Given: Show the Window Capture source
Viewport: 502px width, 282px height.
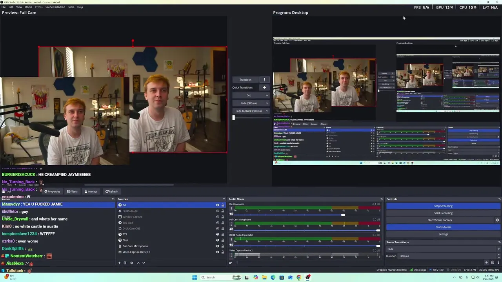Looking at the screenshot, I should pyautogui.click(x=218, y=217).
